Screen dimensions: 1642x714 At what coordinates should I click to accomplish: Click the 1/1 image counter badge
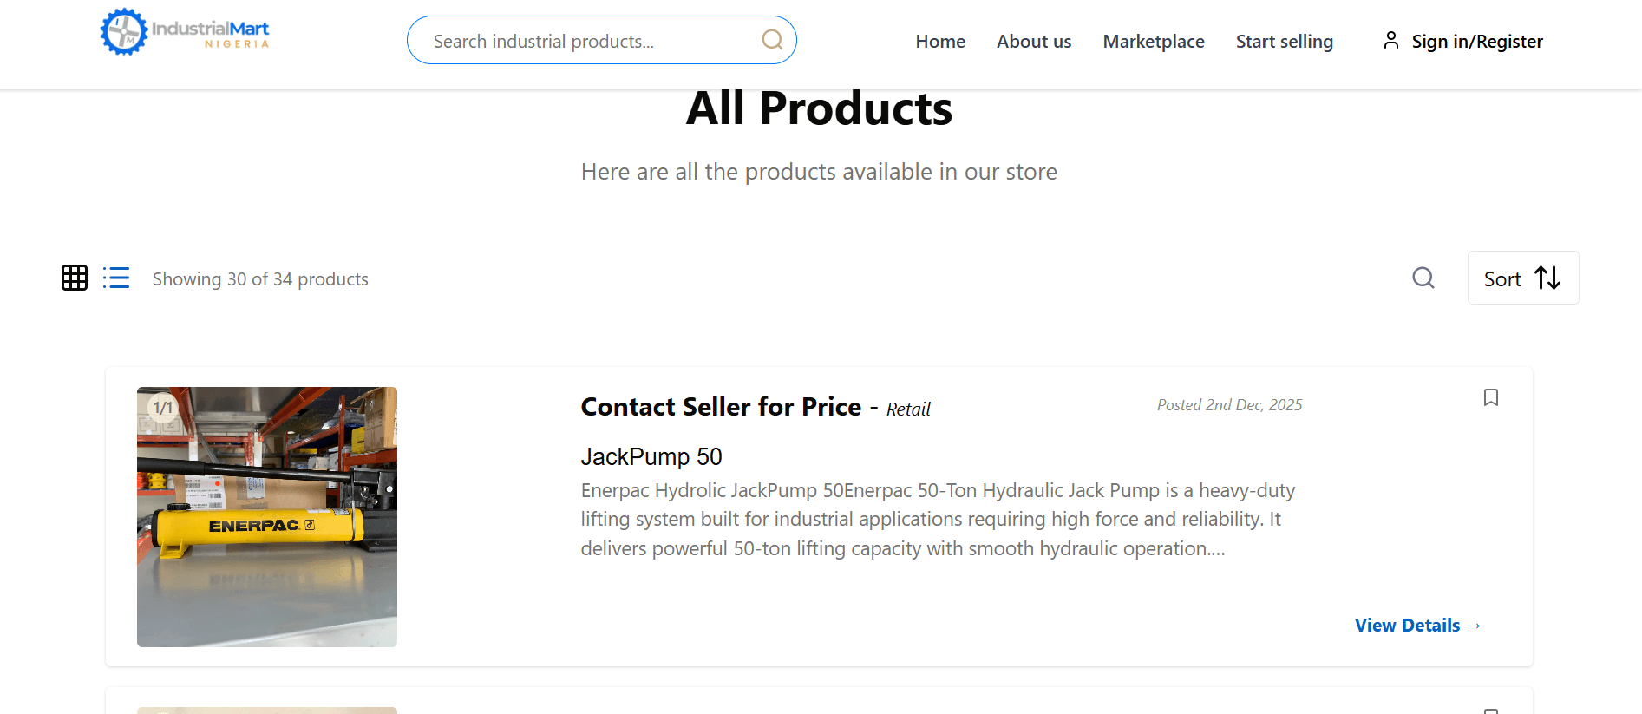pos(163,408)
